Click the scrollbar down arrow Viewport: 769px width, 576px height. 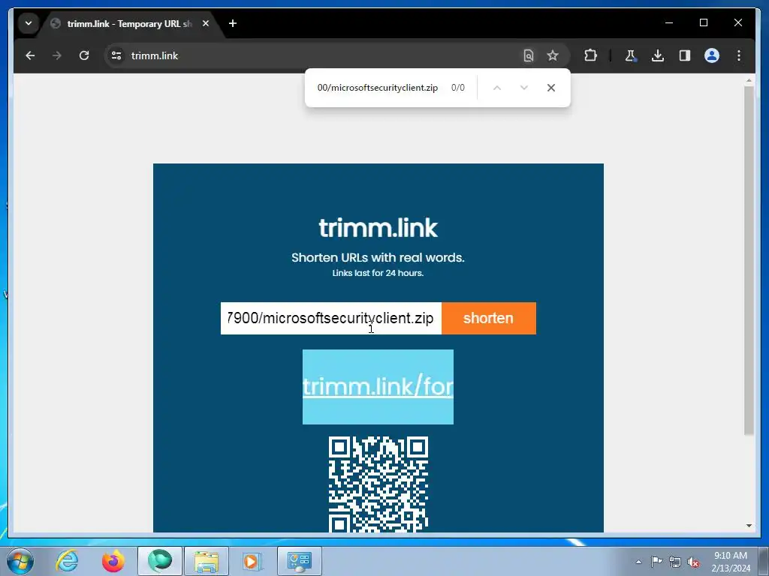(749, 526)
